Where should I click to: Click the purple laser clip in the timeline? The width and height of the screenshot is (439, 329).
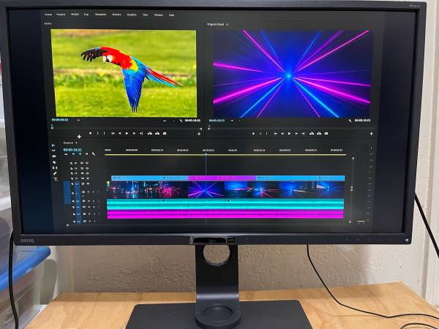[x=208, y=189]
